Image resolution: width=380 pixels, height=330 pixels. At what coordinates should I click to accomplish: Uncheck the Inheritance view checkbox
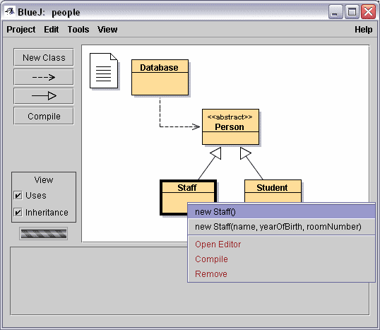(x=18, y=212)
